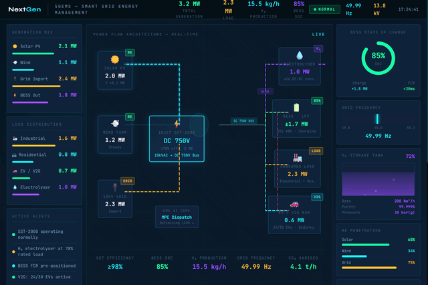Screen dimensions: 428x285
Task: Click the 13.8 kV header reading
Action: click(x=379, y=9)
